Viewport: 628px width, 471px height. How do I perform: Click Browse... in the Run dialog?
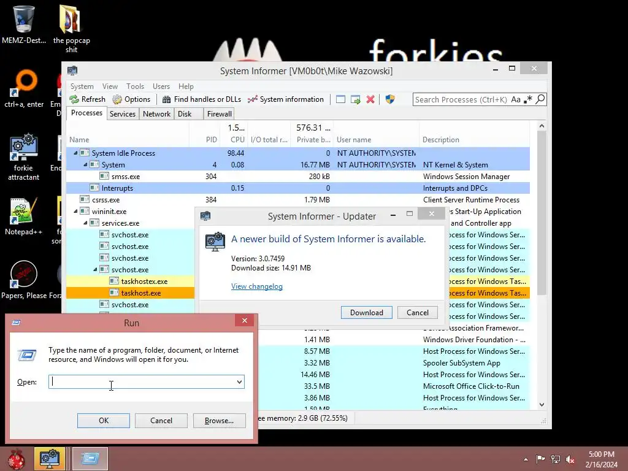tap(219, 421)
